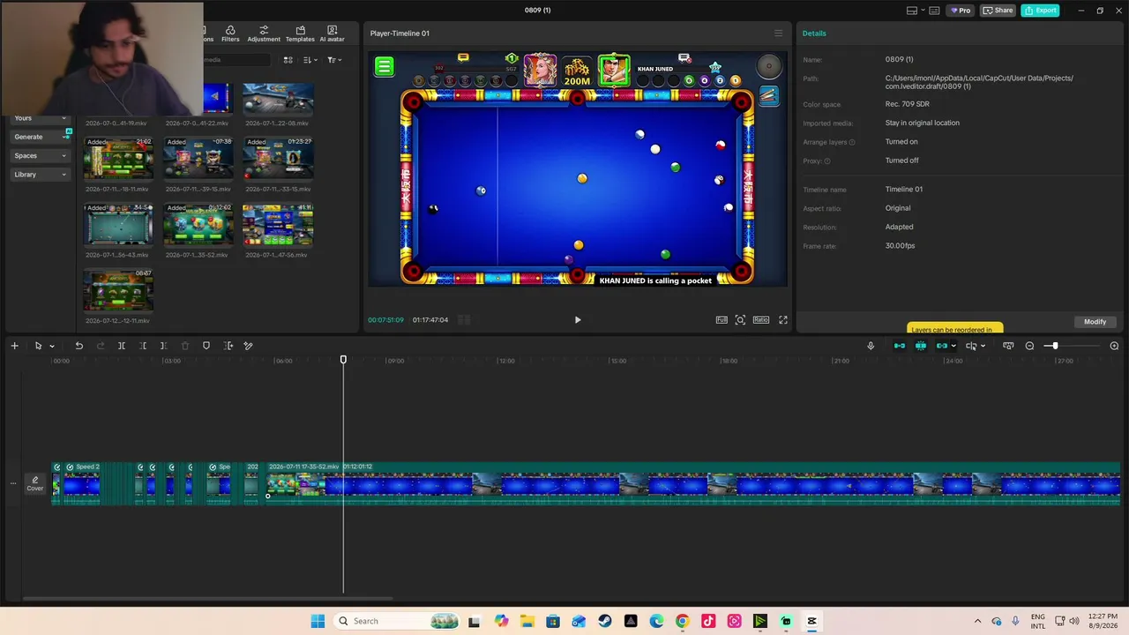Toggle the timeline thumbnail display icon

pos(1008,346)
